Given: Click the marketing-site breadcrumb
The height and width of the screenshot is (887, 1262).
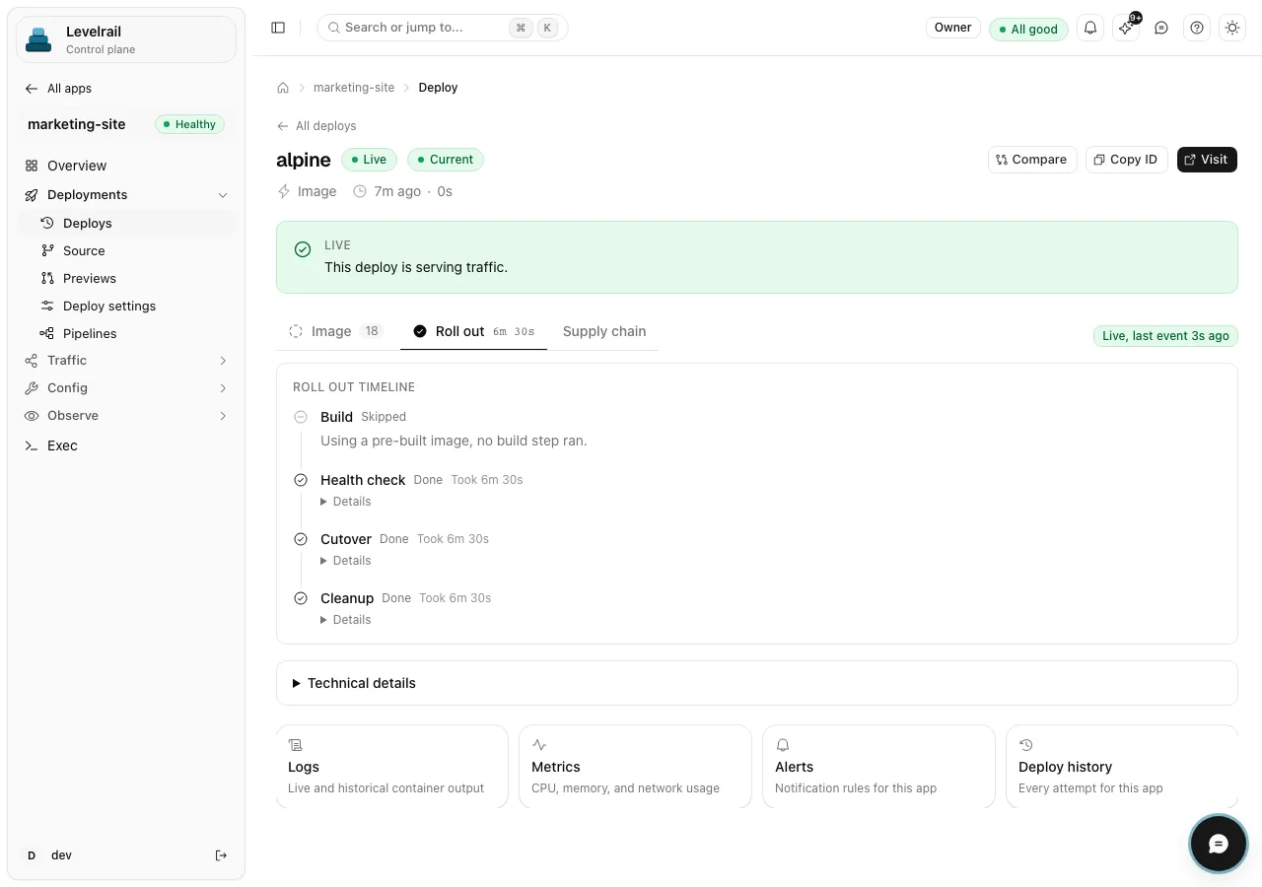Looking at the screenshot, I should point(354,88).
